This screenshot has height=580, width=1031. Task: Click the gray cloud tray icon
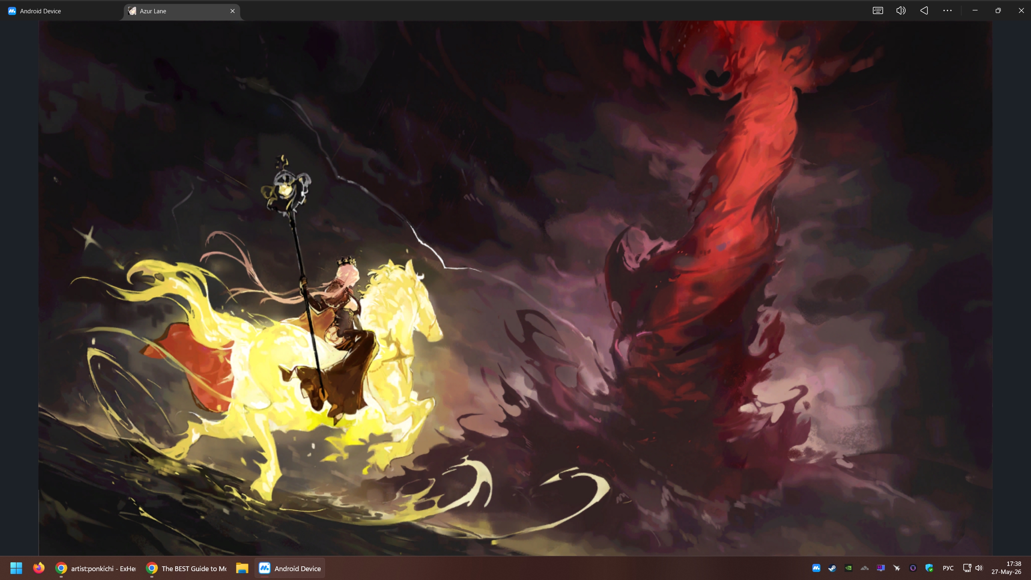point(865,568)
